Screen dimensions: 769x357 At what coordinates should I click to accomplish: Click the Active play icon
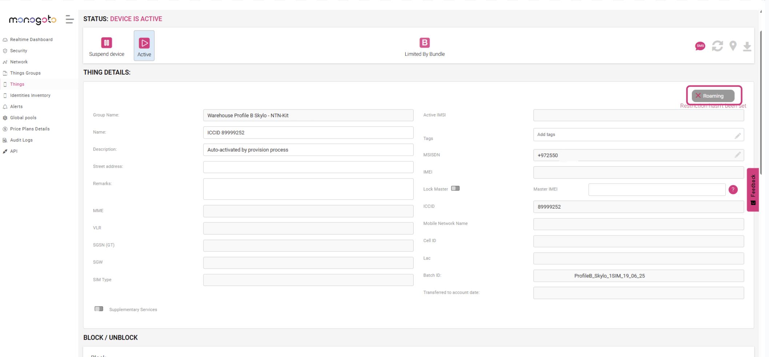(x=144, y=43)
